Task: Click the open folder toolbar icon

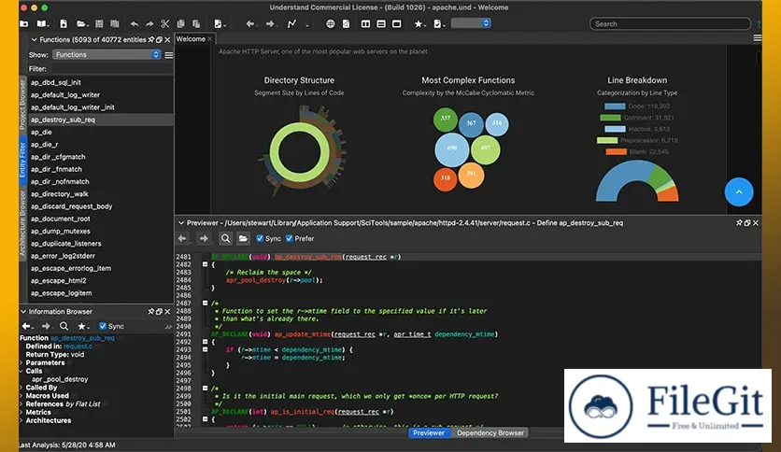Action: (82, 24)
